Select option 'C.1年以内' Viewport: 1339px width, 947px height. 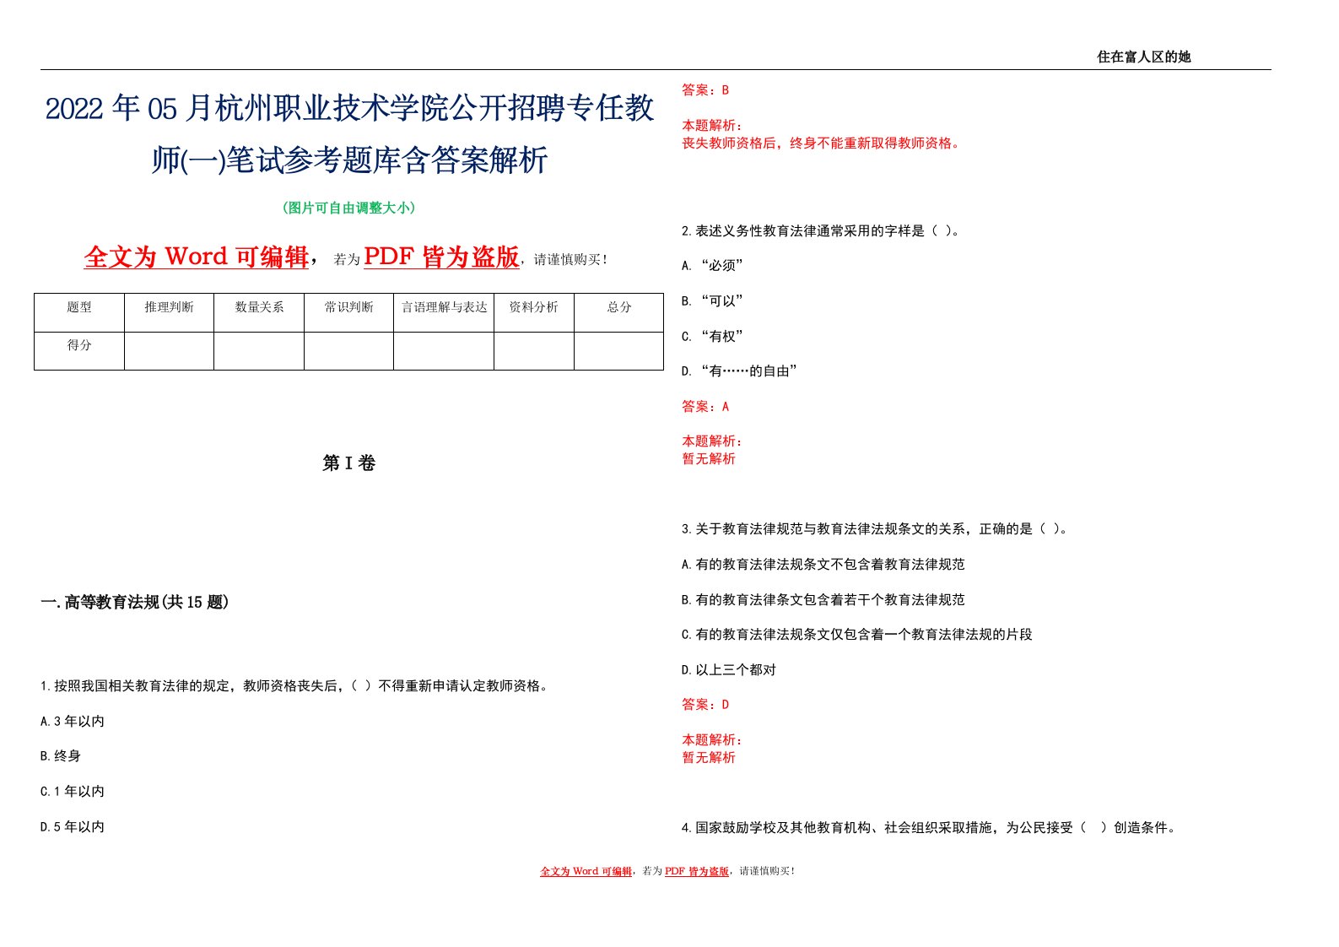pos(73,791)
